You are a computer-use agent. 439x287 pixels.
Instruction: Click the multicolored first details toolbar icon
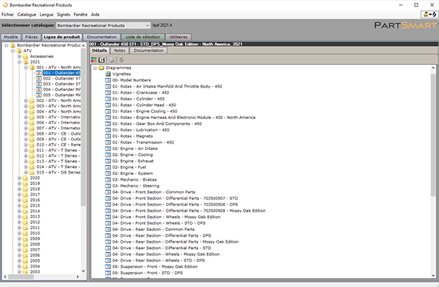tap(94, 60)
